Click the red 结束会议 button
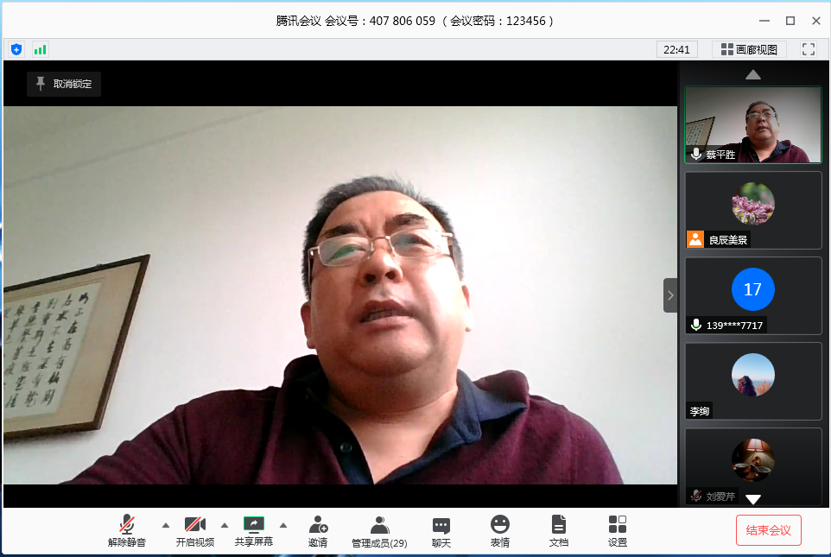831x557 pixels. [x=769, y=530]
